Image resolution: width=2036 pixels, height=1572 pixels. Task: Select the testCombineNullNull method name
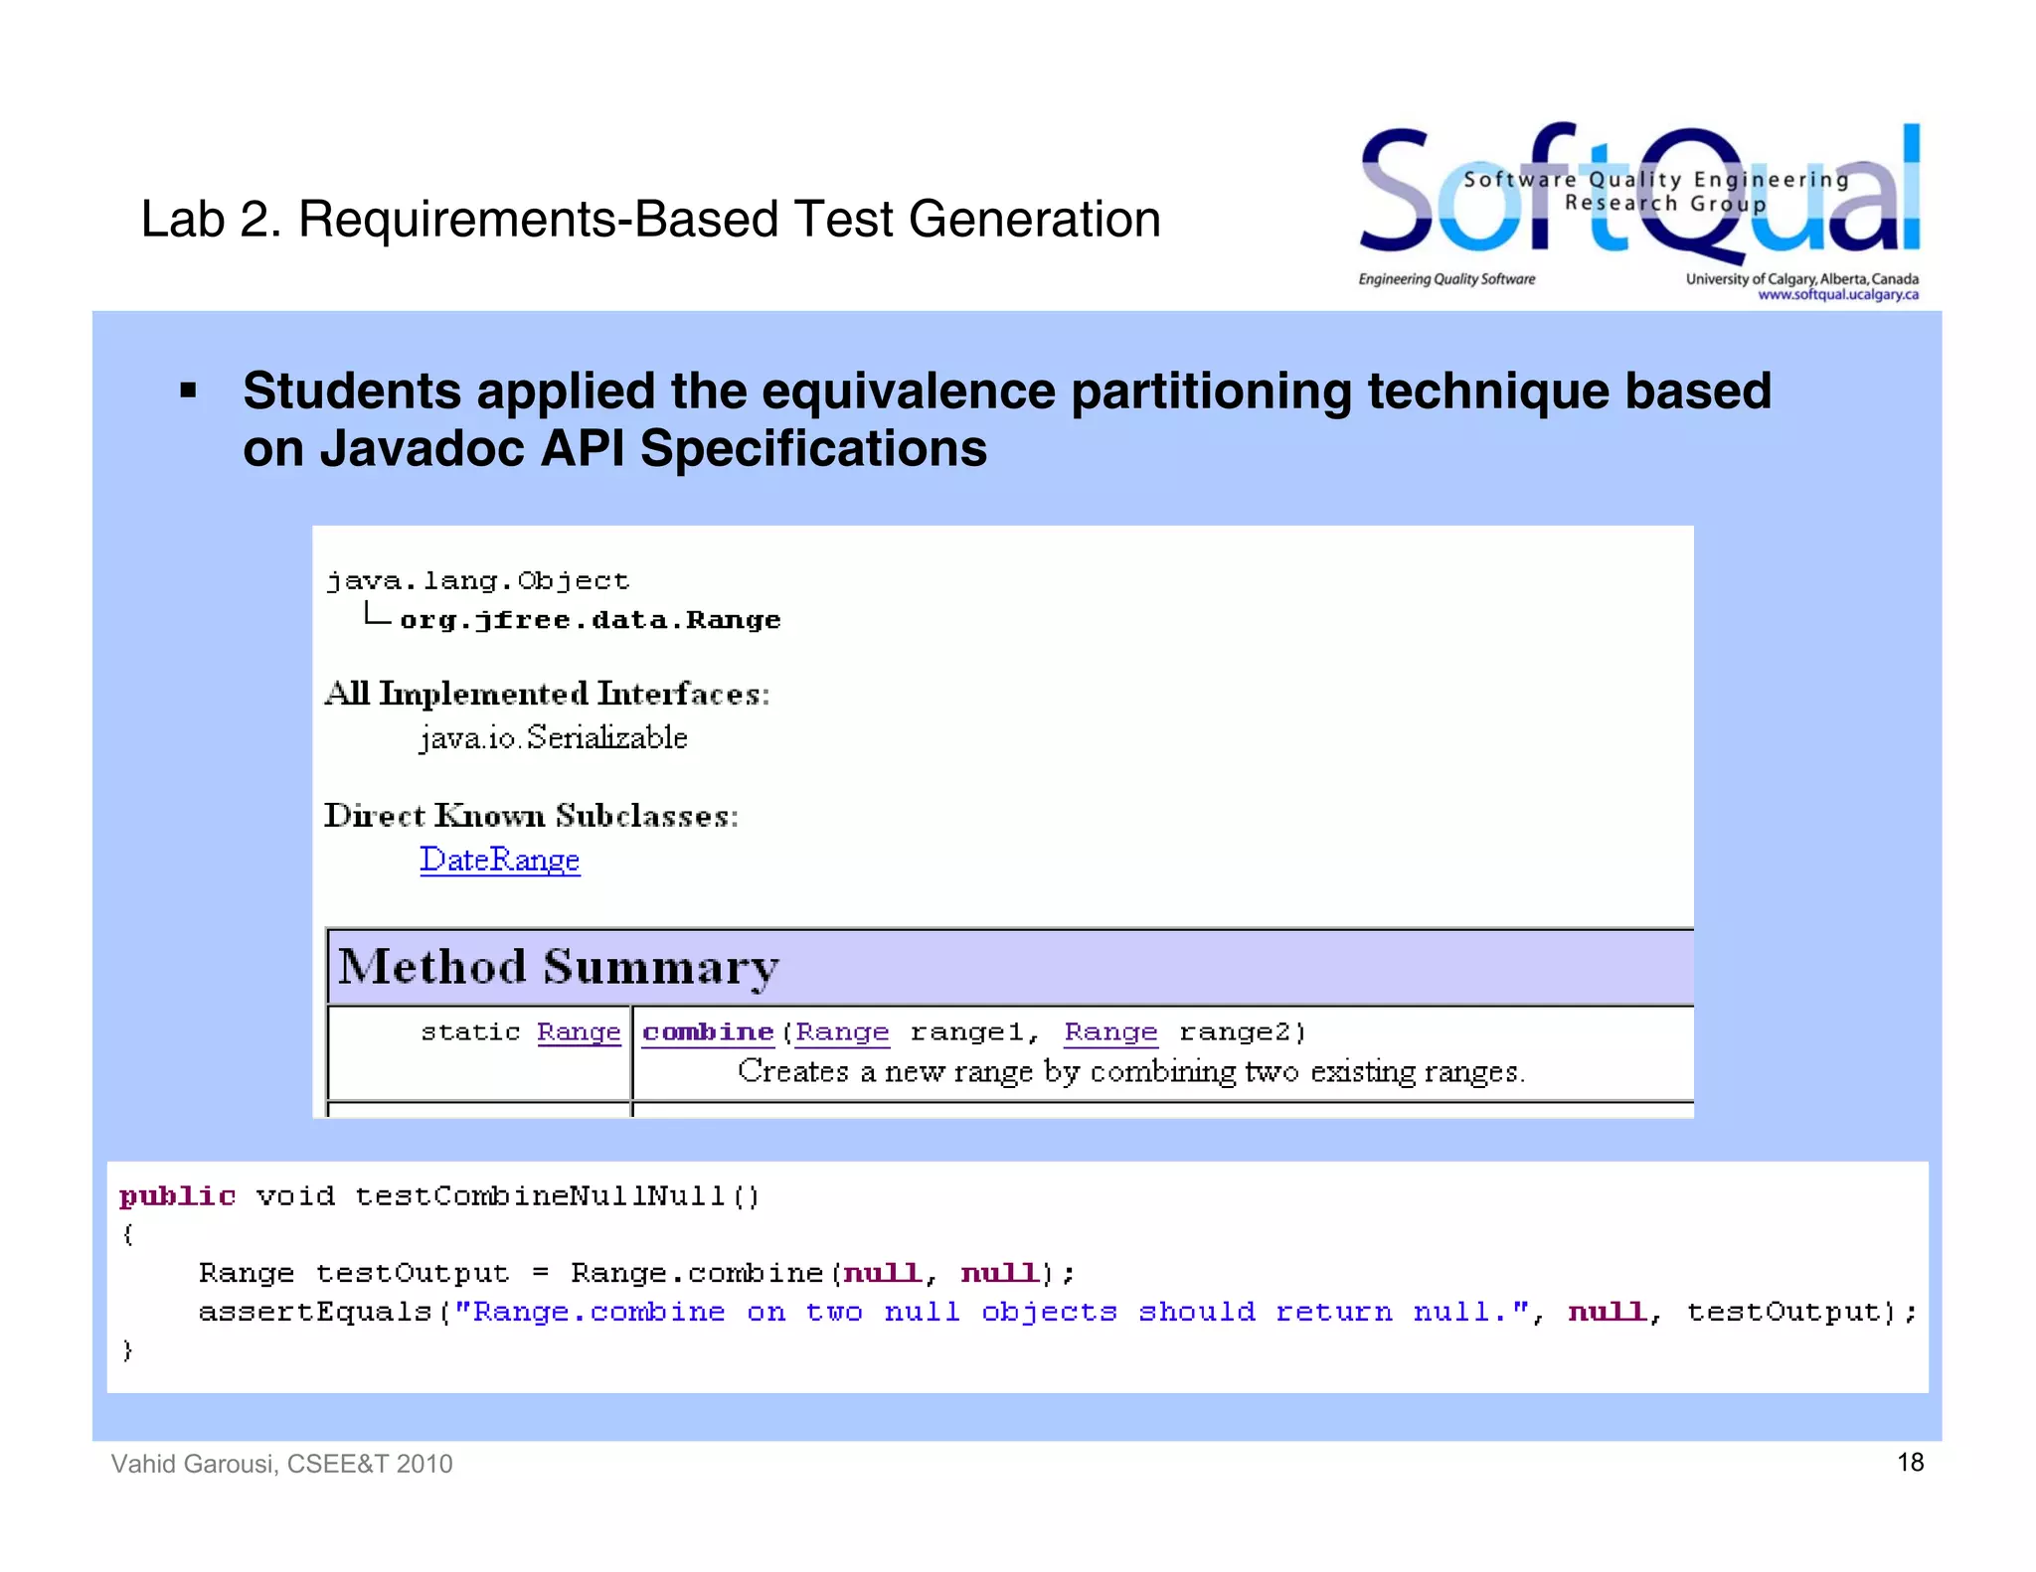point(558,1195)
